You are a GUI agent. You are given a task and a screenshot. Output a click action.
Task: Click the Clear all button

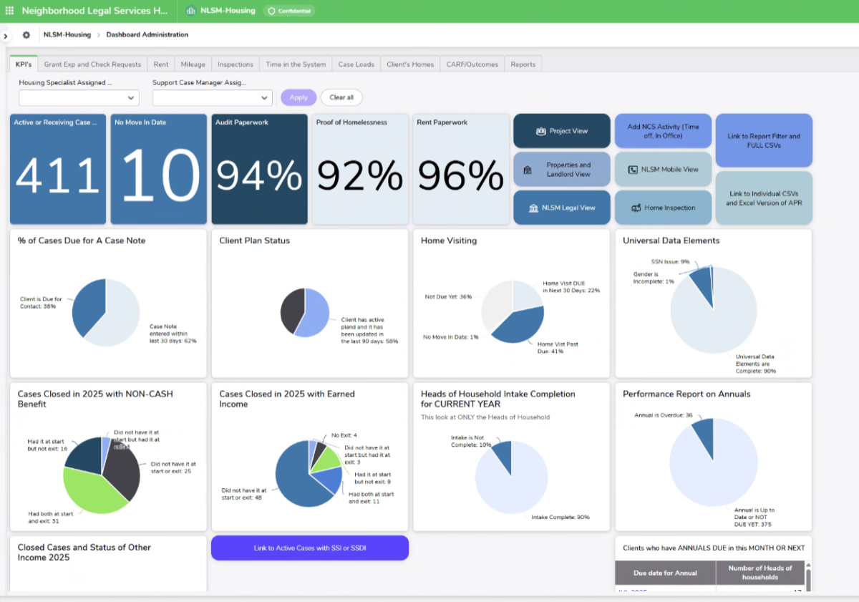(341, 97)
